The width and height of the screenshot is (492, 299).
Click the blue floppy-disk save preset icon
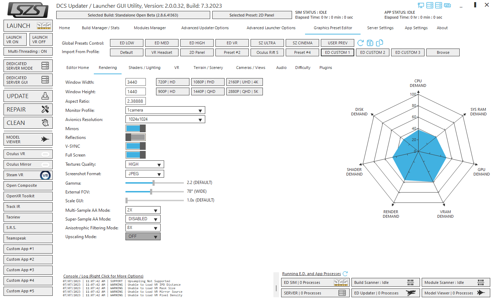[x=370, y=43]
